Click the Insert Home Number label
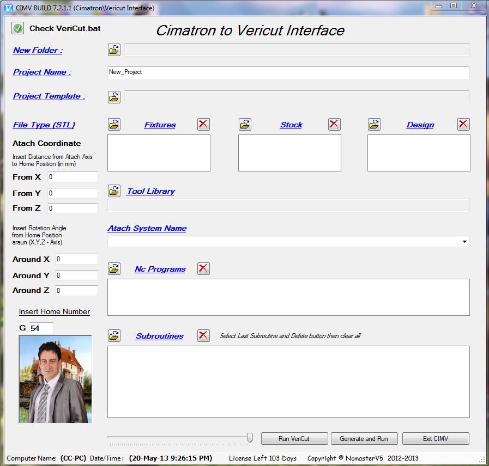 pos(55,312)
